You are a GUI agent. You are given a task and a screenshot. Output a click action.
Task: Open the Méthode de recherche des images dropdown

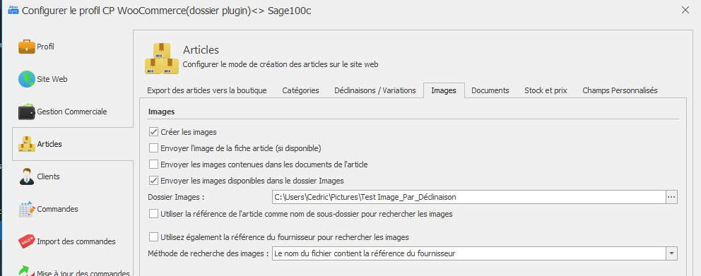pos(672,253)
